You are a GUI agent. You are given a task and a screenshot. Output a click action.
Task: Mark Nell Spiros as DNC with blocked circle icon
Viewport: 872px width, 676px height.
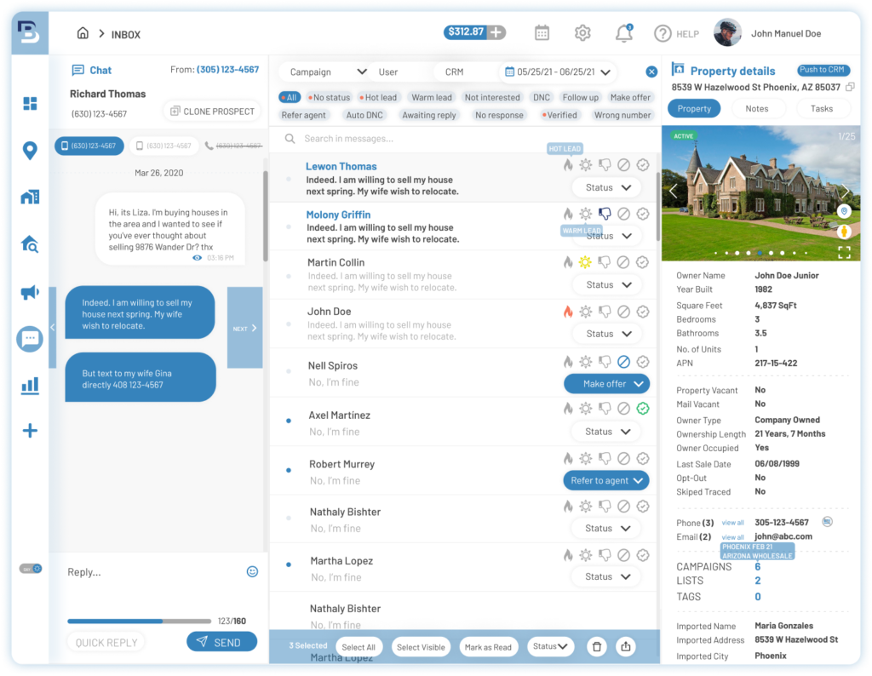point(624,360)
